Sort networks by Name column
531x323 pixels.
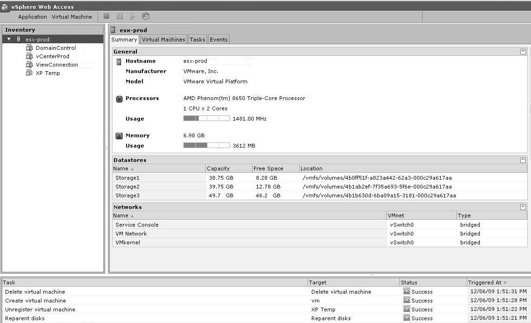[x=249, y=215]
